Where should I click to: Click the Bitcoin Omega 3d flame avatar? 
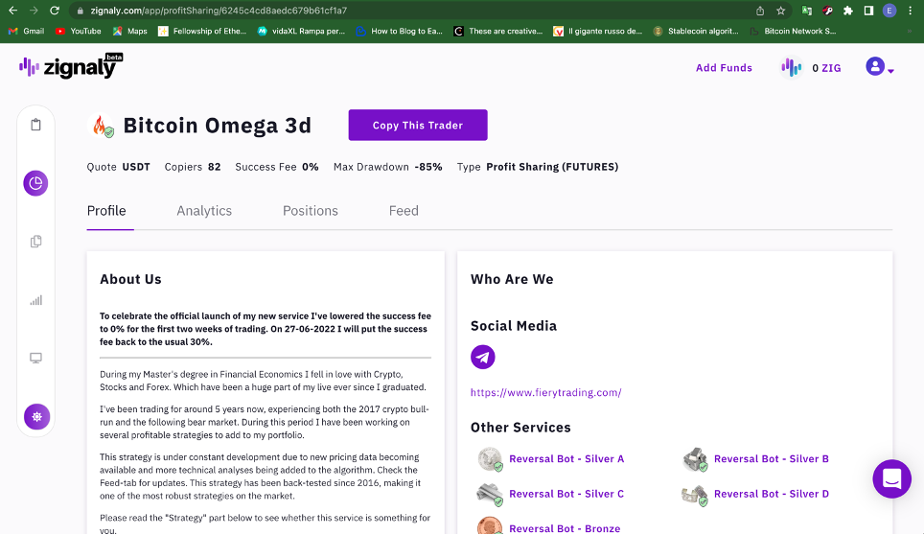(101, 126)
